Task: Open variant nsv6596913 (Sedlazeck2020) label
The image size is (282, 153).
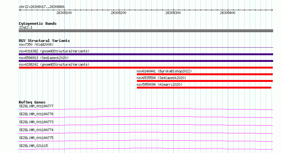Action: 44,58
